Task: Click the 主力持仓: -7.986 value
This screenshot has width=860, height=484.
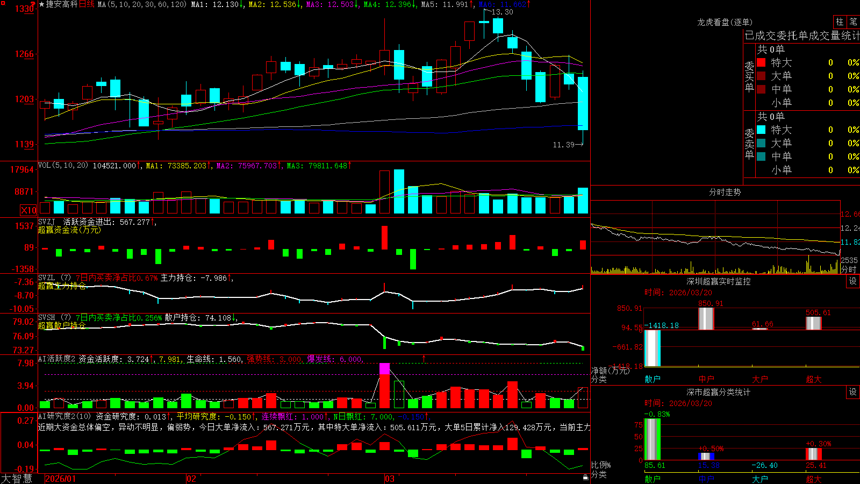Action: click(x=193, y=278)
